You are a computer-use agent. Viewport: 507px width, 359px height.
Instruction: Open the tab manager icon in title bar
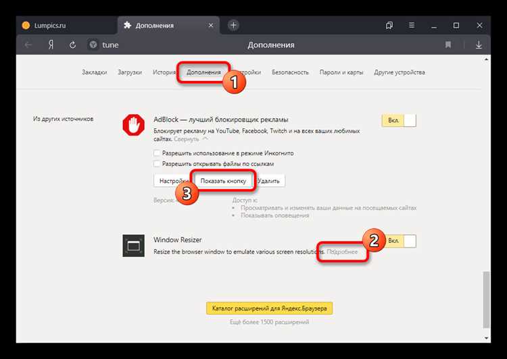click(x=389, y=26)
